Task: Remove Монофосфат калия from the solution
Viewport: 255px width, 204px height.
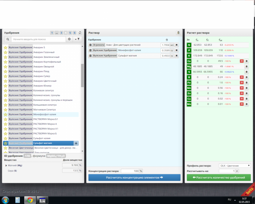Action: (176, 50)
